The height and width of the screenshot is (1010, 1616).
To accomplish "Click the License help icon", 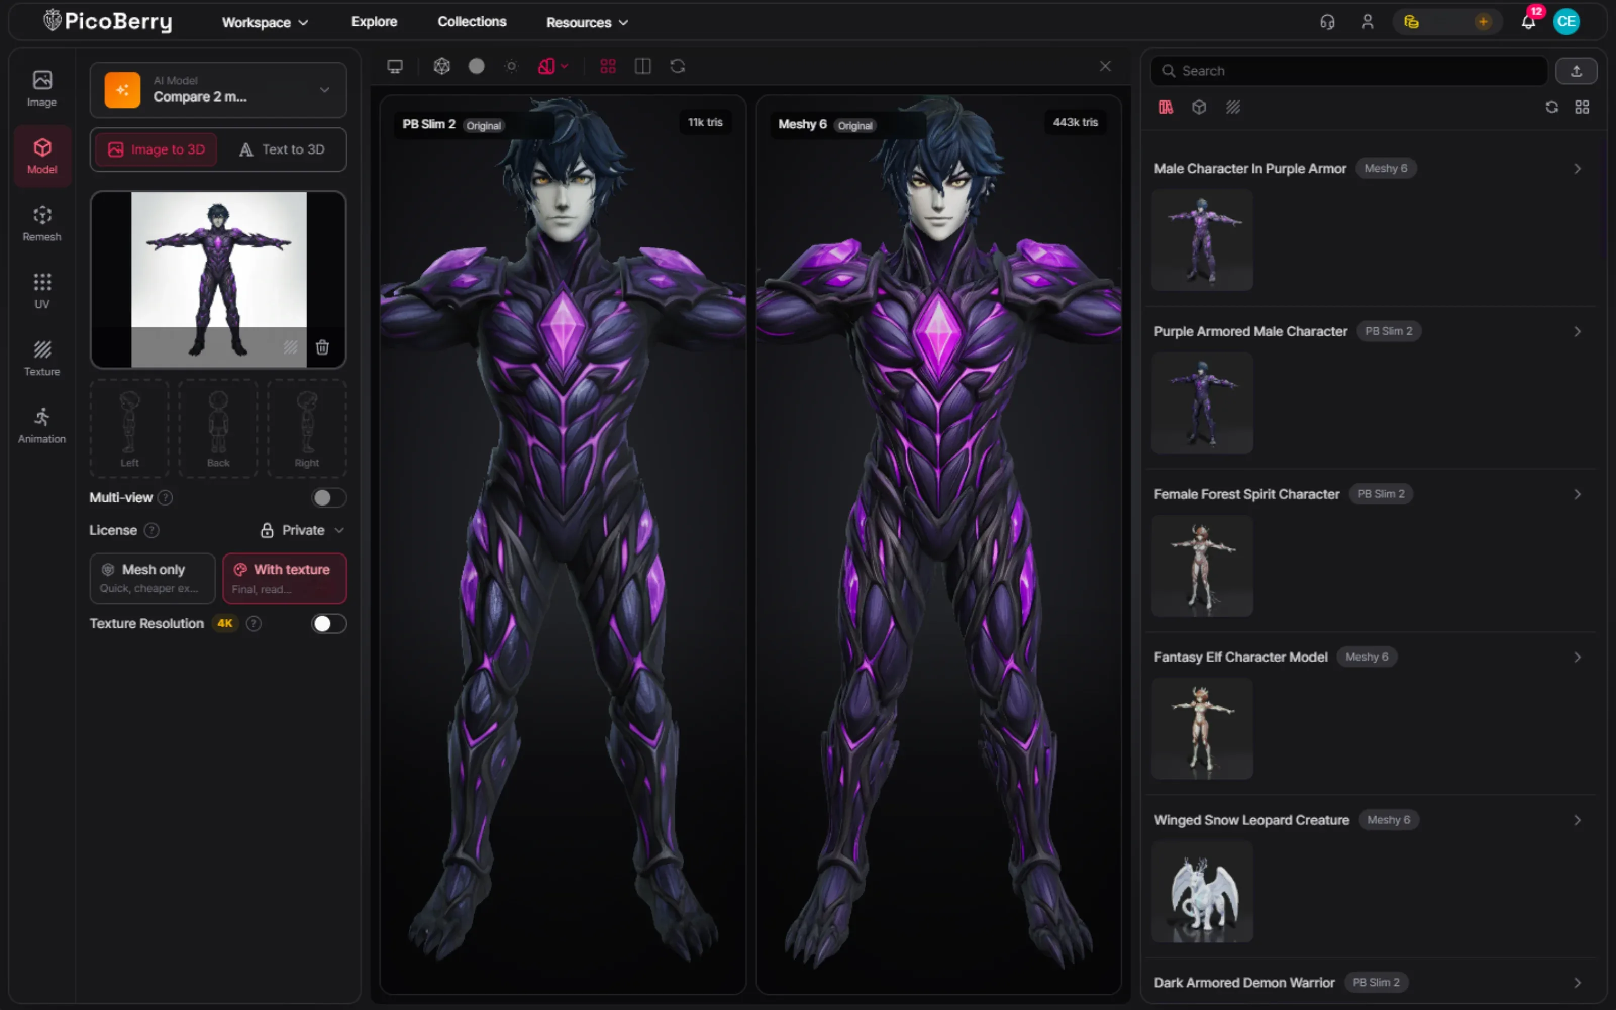I will (x=151, y=530).
